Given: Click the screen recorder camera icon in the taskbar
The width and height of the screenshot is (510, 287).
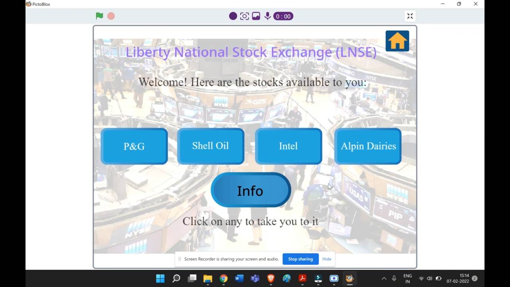Looking at the screenshot, I should point(334,279).
